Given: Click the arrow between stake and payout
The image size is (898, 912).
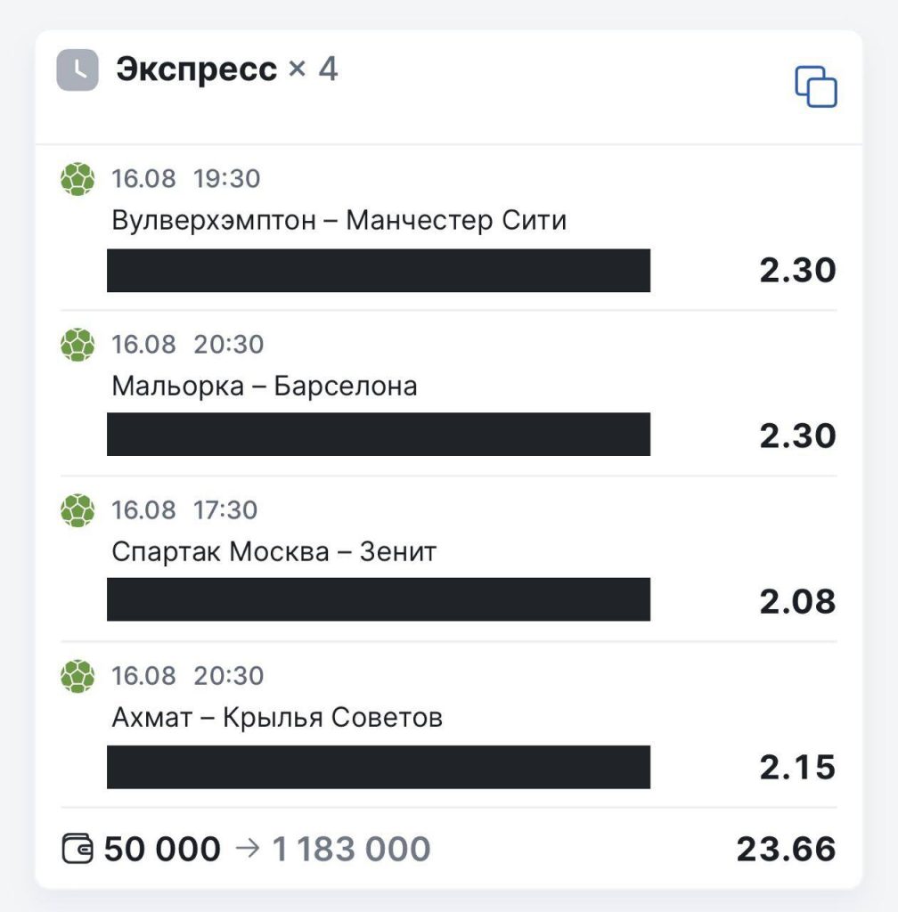Looking at the screenshot, I should [x=247, y=849].
